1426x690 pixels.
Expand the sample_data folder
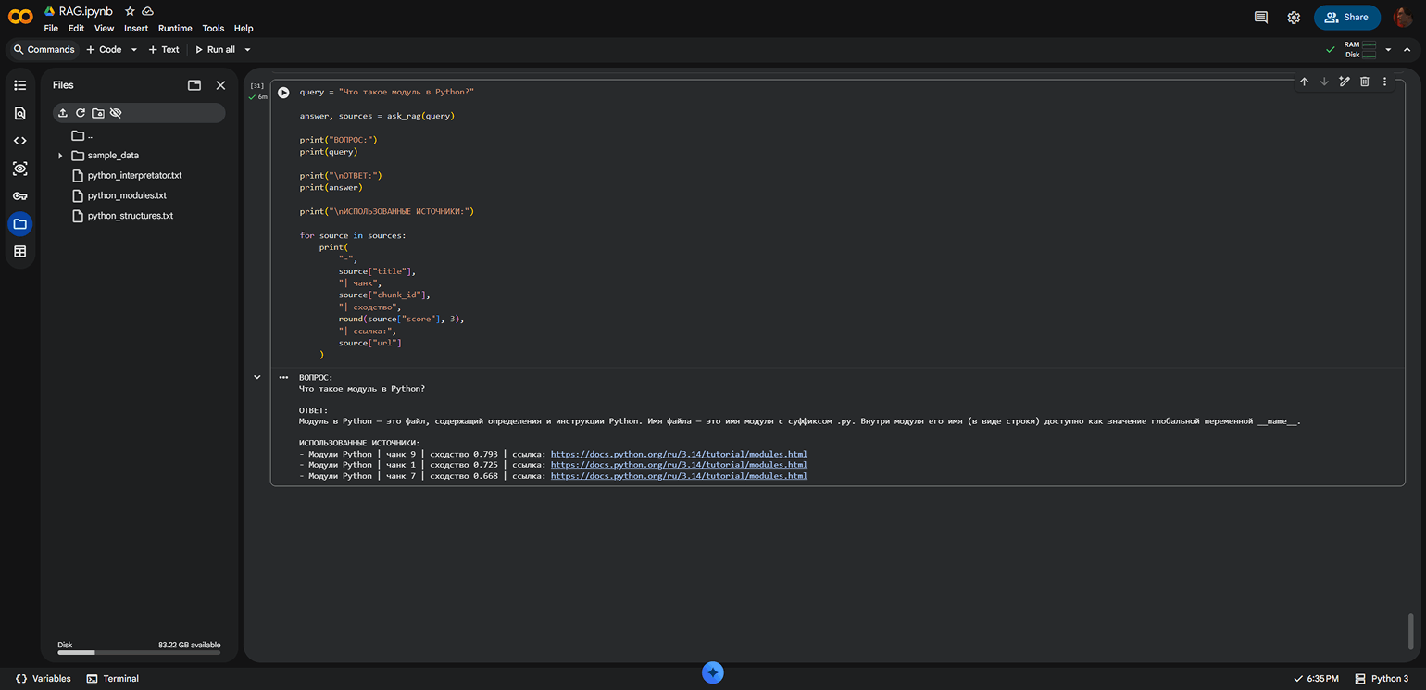[60, 156]
